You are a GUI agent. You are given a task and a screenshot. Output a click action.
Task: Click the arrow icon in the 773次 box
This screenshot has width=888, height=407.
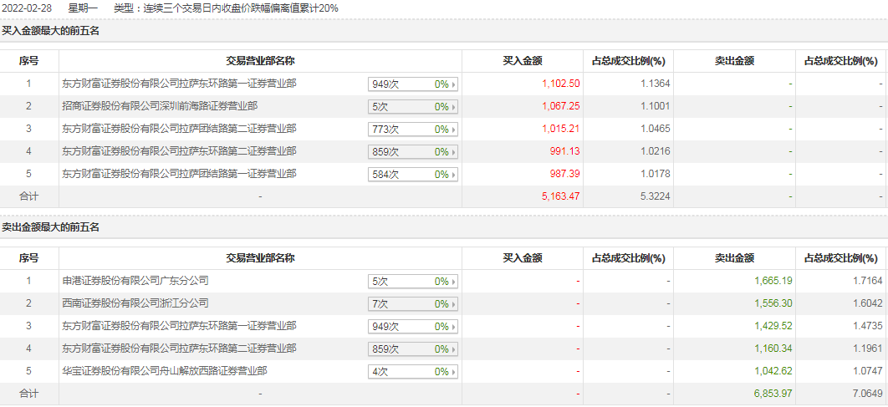[x=454, y=130]
